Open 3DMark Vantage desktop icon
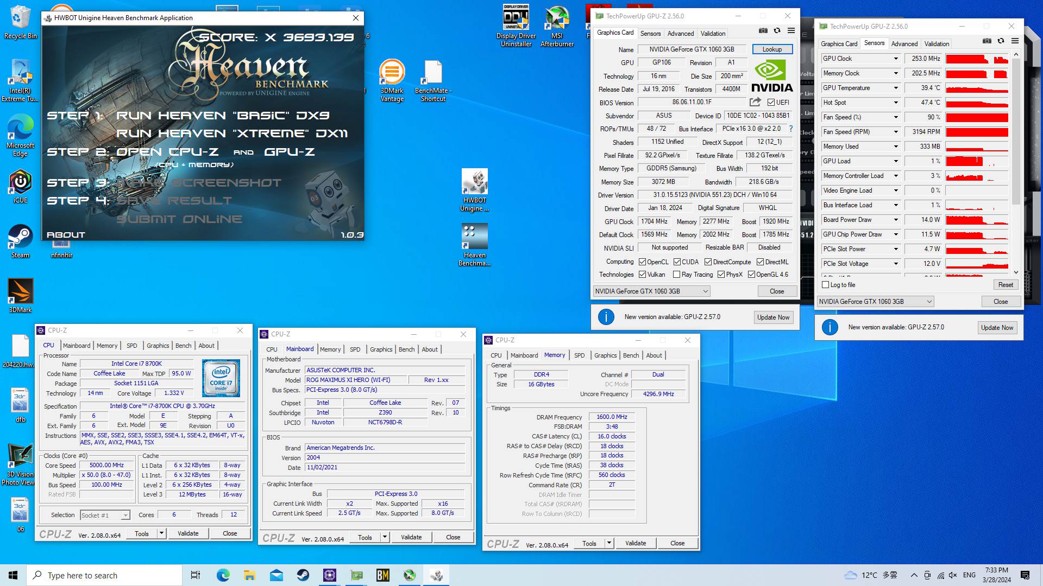This screenshot has width=1043, height=586. click(x=392, y=80)
